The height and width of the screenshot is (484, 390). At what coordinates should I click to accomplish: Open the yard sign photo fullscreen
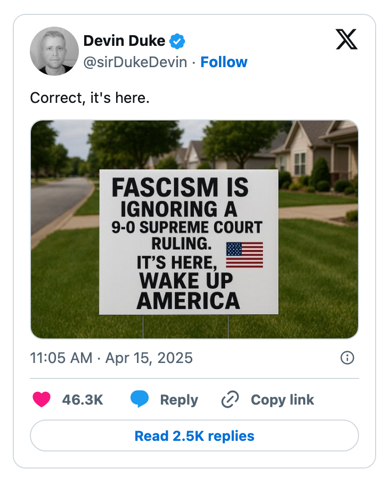click(195, 229)
